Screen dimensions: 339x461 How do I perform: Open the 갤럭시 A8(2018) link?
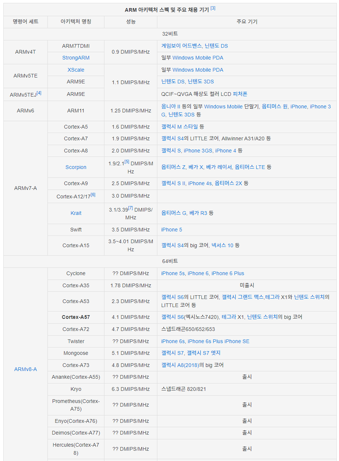pyautogui.click(x=180, y=365)
